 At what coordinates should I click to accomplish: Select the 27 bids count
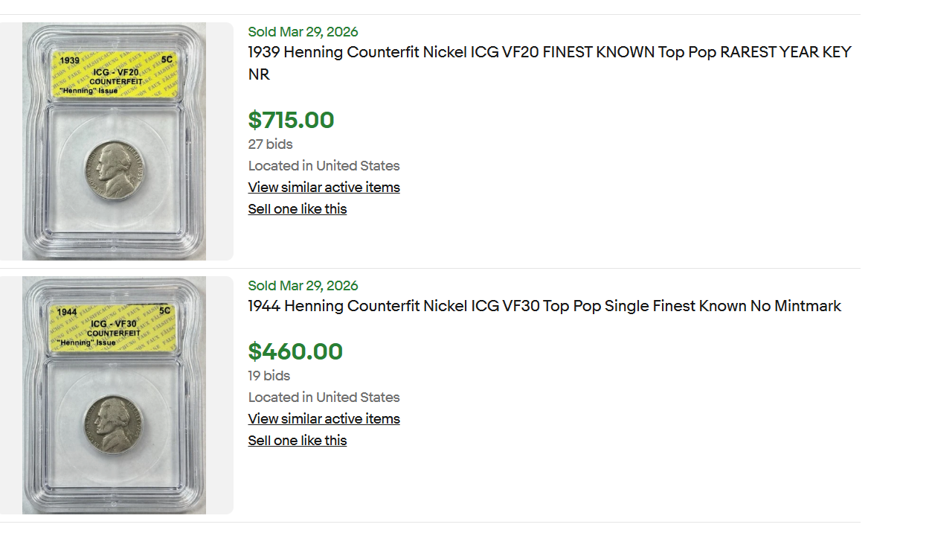click(270, 144)
